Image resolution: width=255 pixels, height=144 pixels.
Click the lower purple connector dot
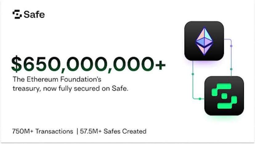231,69
